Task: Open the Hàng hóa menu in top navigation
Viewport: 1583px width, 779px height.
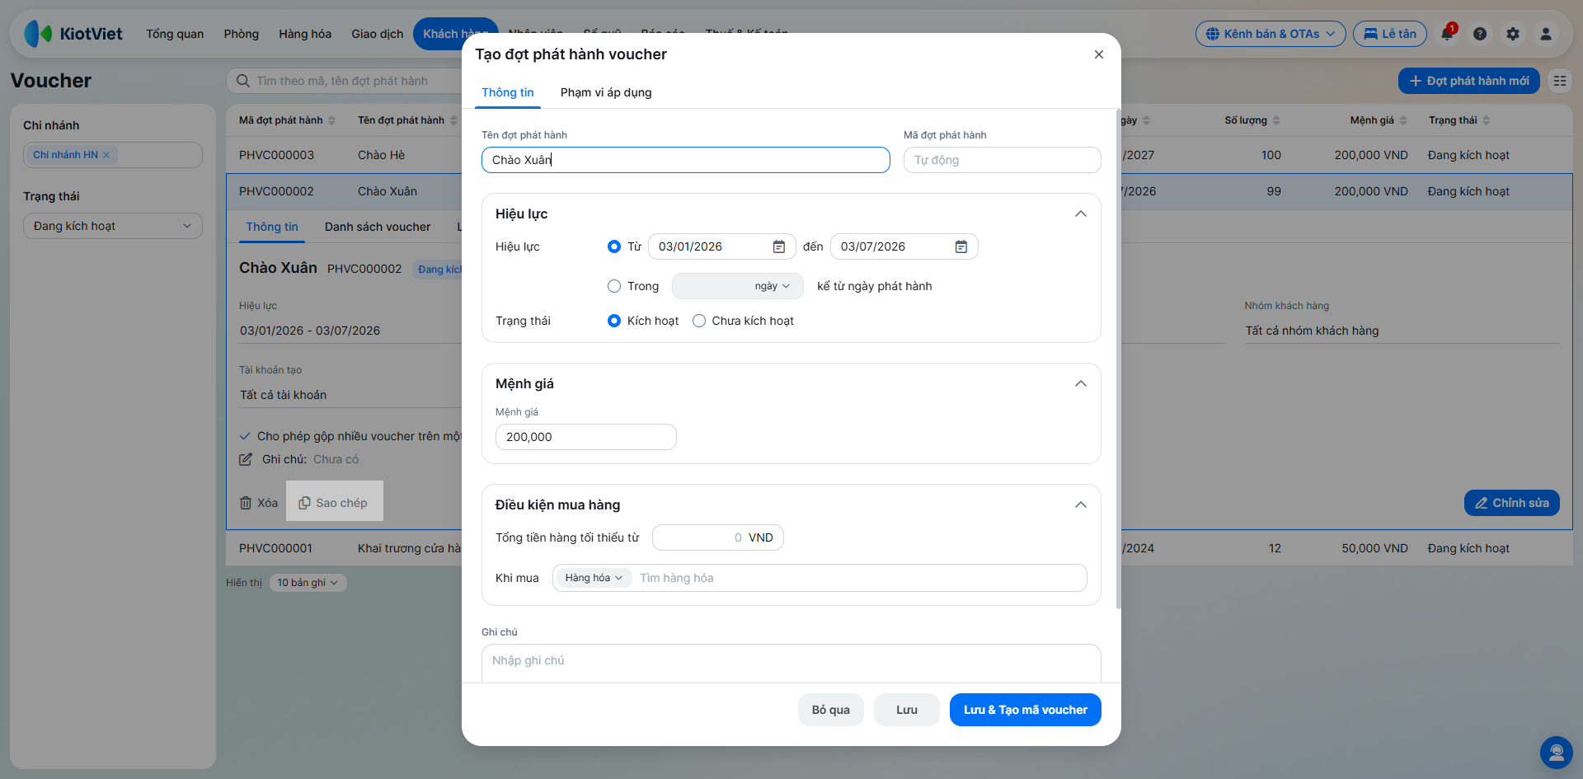Action: point(305,34)
